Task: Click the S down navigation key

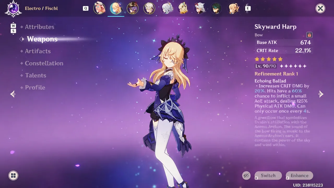Action: click(x=13, y=31)
